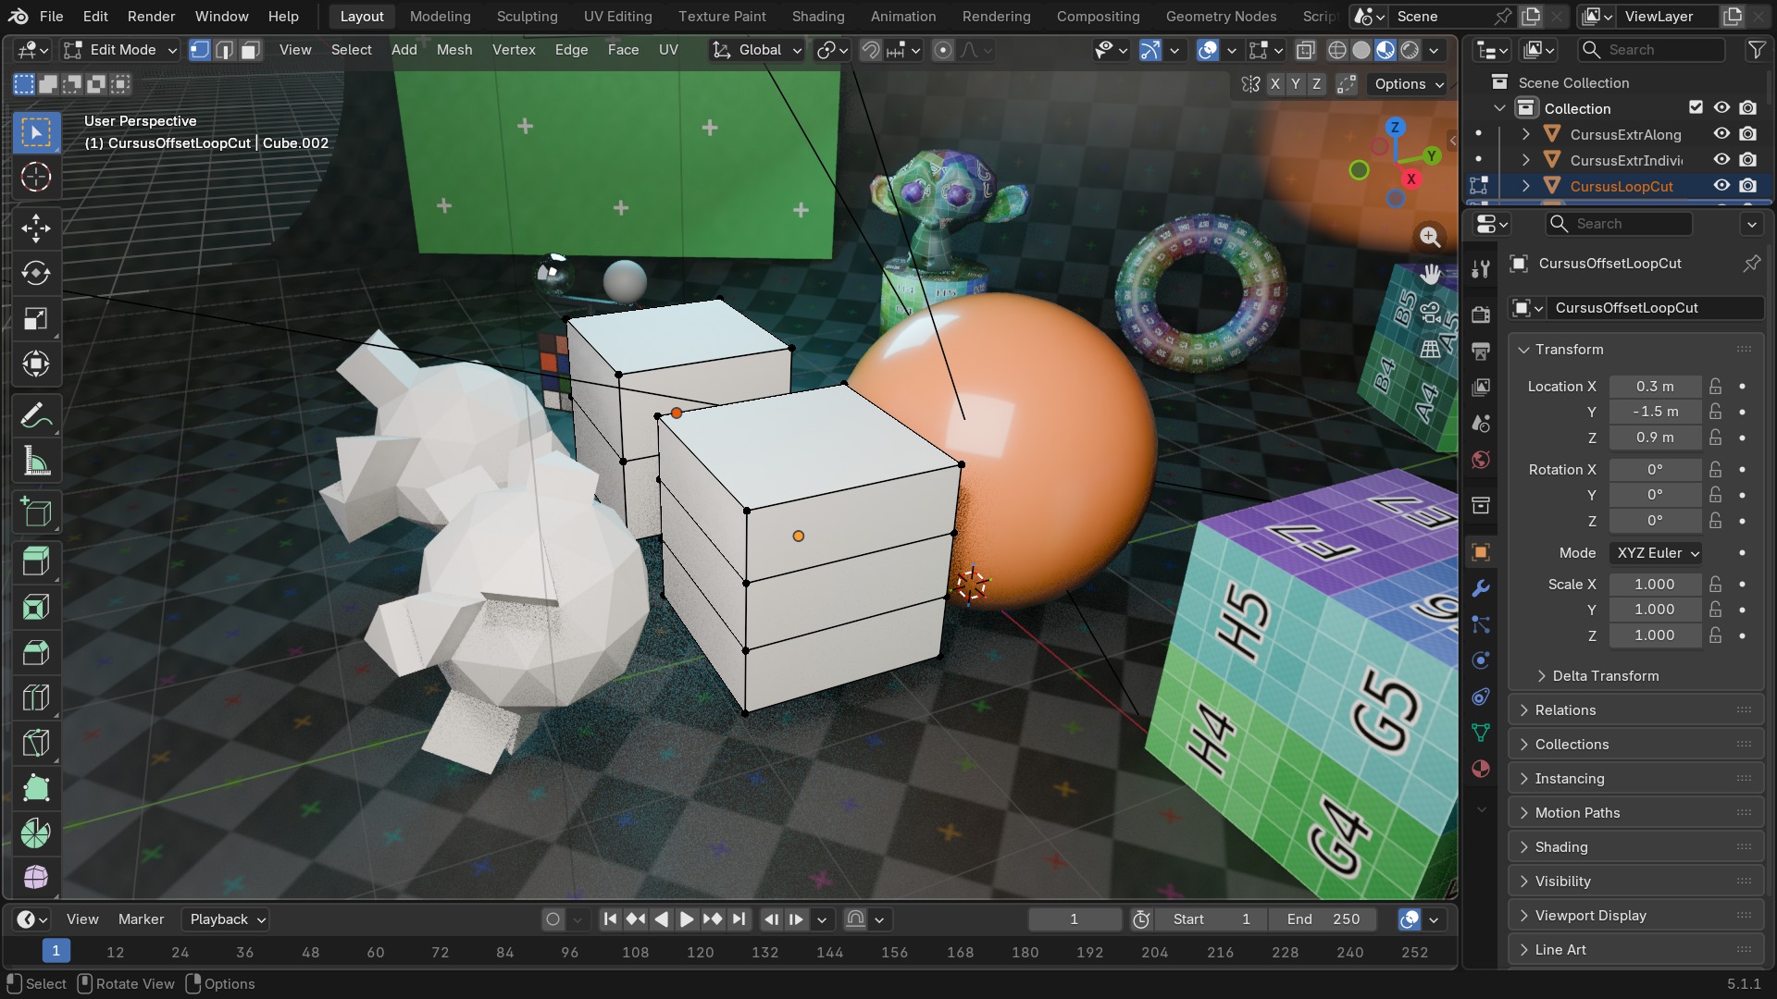Select the Extrude Region tool
The height and width of the screenshot is (999, 1777).
(x=36, y=561)
